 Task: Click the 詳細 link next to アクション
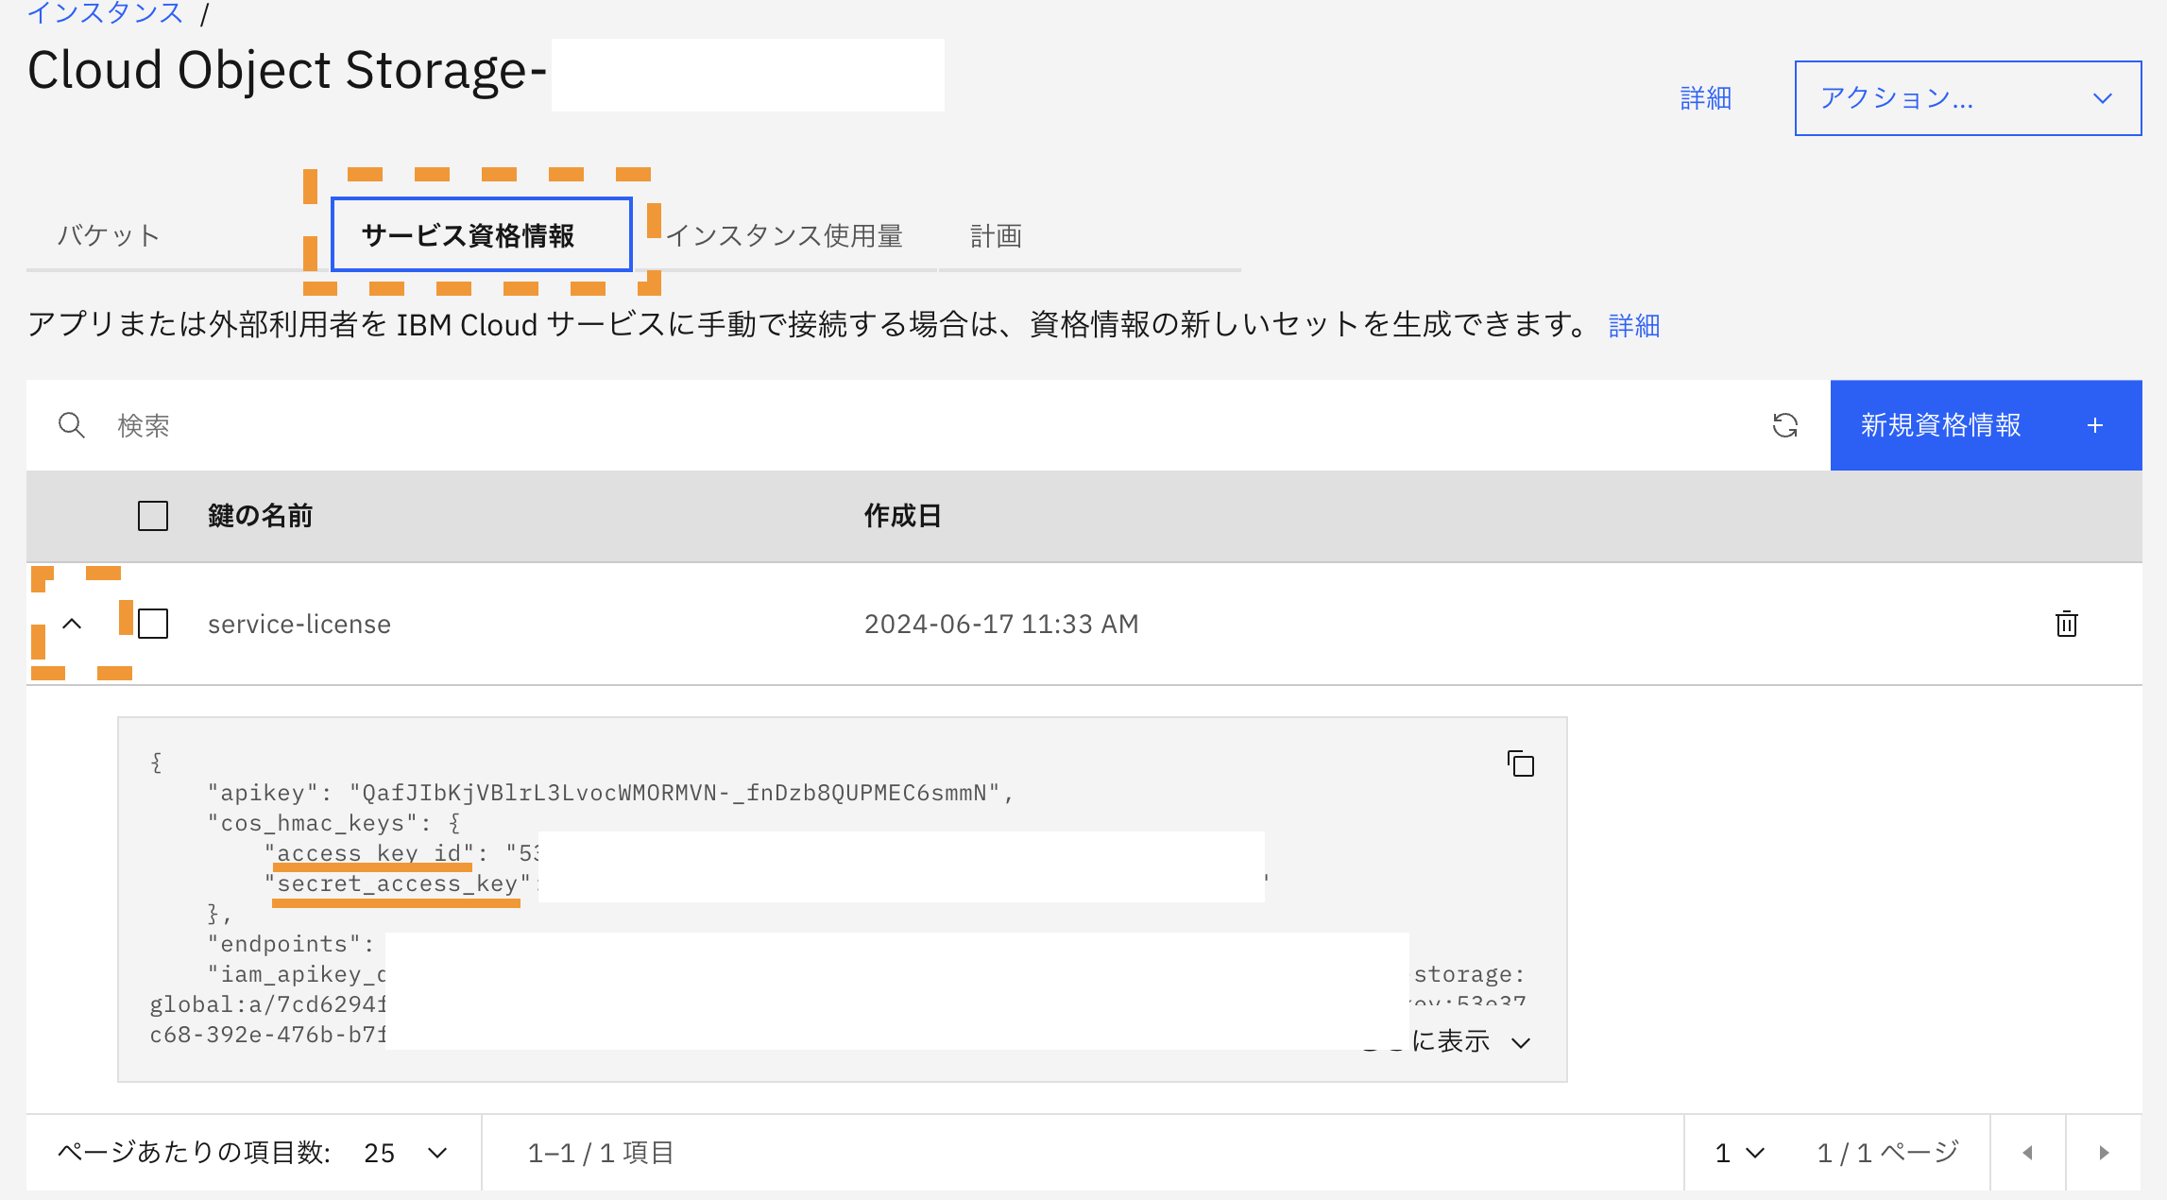[x=1705, y=98]
